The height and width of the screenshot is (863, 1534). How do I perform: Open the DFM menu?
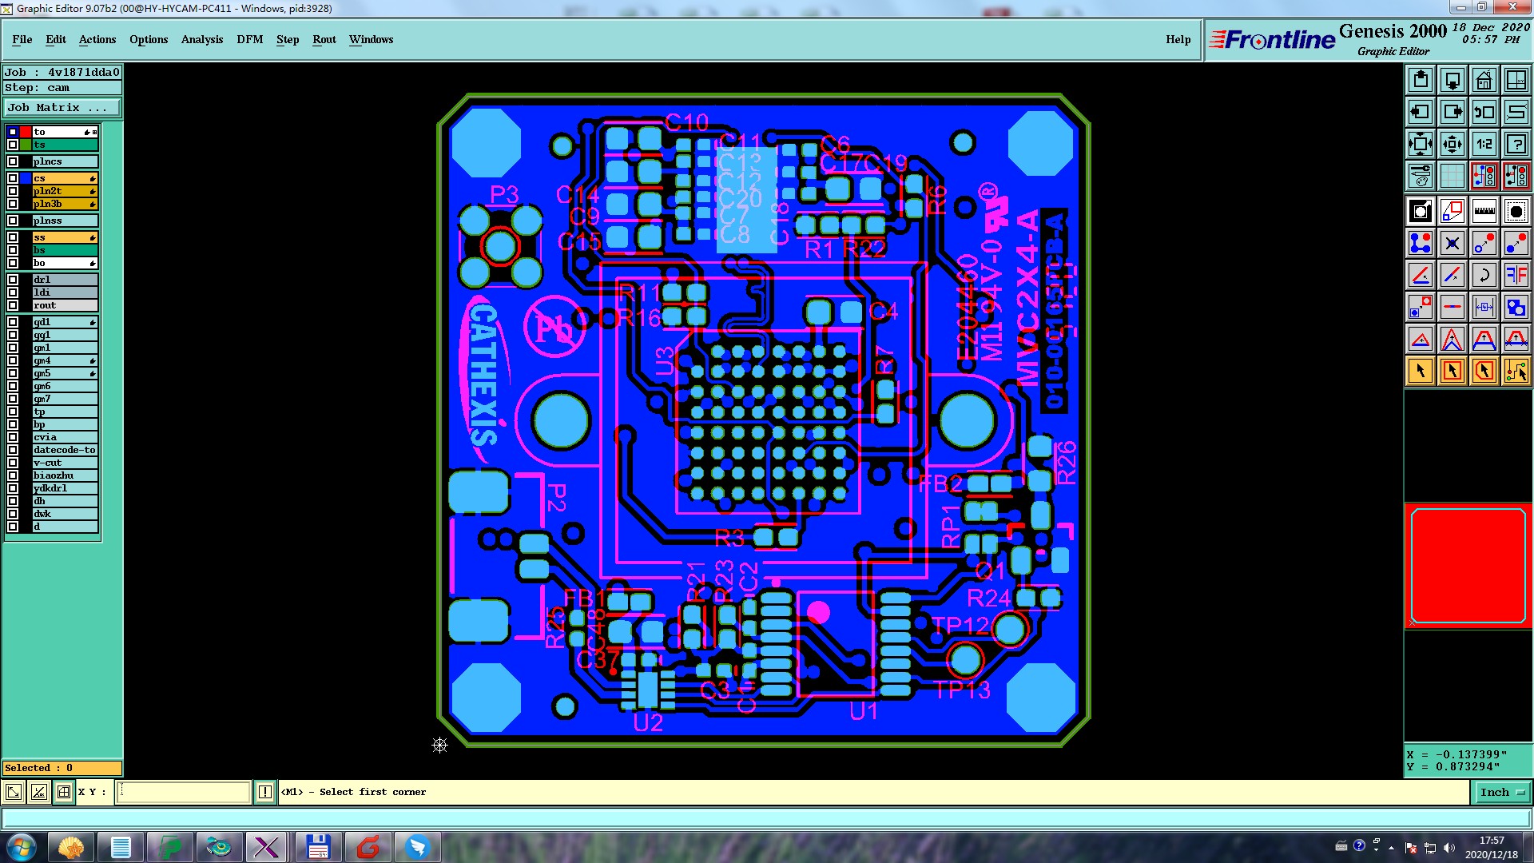coord(249,39)
